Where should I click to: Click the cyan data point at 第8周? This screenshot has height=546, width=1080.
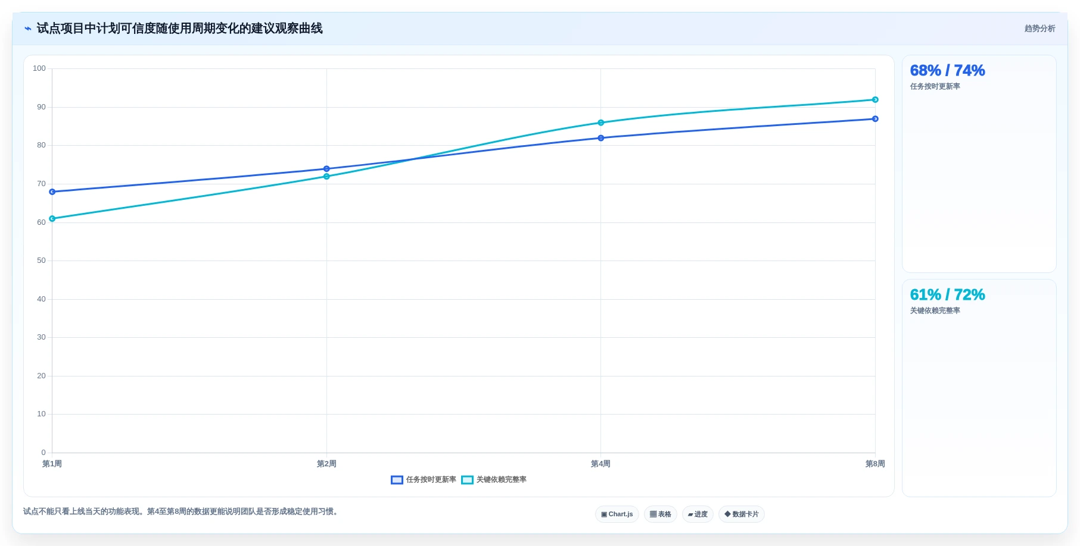click(x=875, y=100)
